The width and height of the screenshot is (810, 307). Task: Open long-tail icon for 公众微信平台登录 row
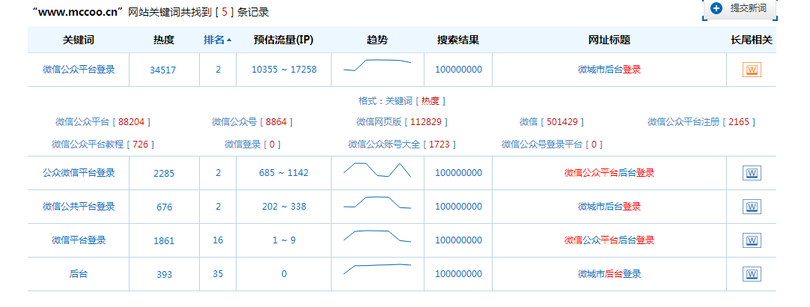[x=752, y=173]
